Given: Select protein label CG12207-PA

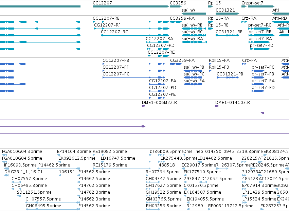Looking at the screenshot, I should 163,81.
